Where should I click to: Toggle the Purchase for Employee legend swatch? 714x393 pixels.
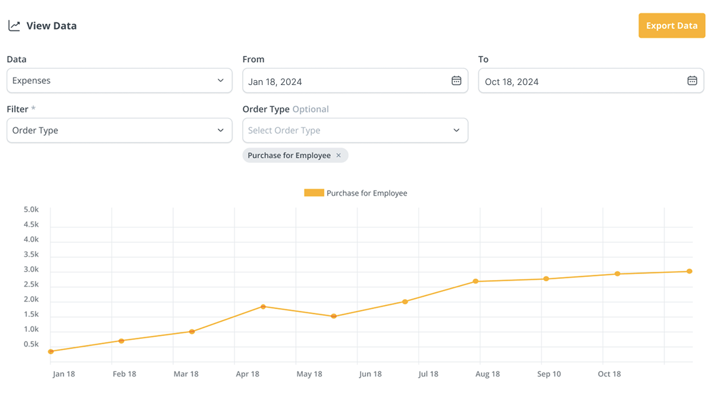pos(314,193)
